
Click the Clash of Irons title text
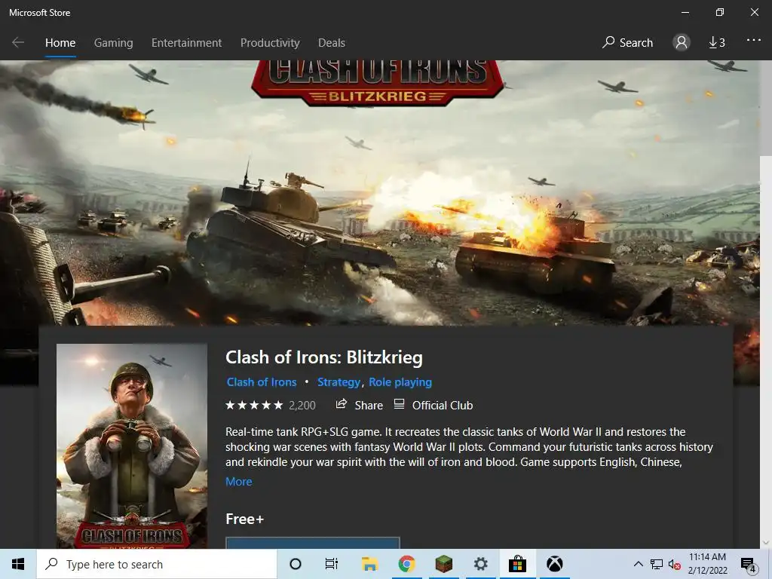click(324, 357)
